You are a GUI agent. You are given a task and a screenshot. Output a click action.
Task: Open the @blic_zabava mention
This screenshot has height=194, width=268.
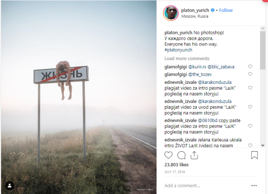[221, 67]
